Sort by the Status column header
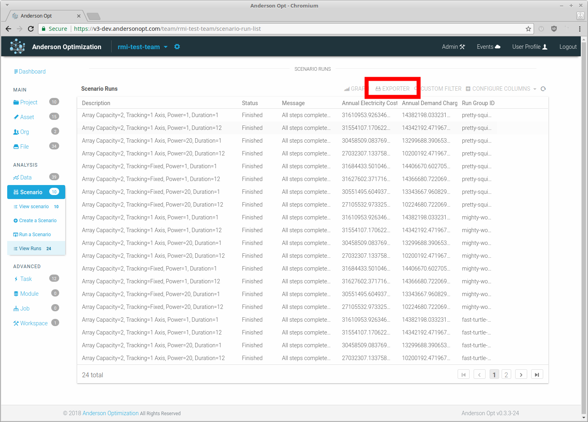The image size is (588, 422). [x=250, y=103]
